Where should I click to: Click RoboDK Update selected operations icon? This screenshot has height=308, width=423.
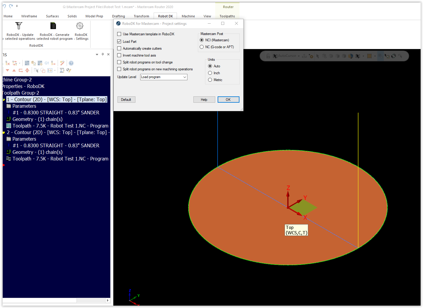pyautogui.click(x=19, y=26)
